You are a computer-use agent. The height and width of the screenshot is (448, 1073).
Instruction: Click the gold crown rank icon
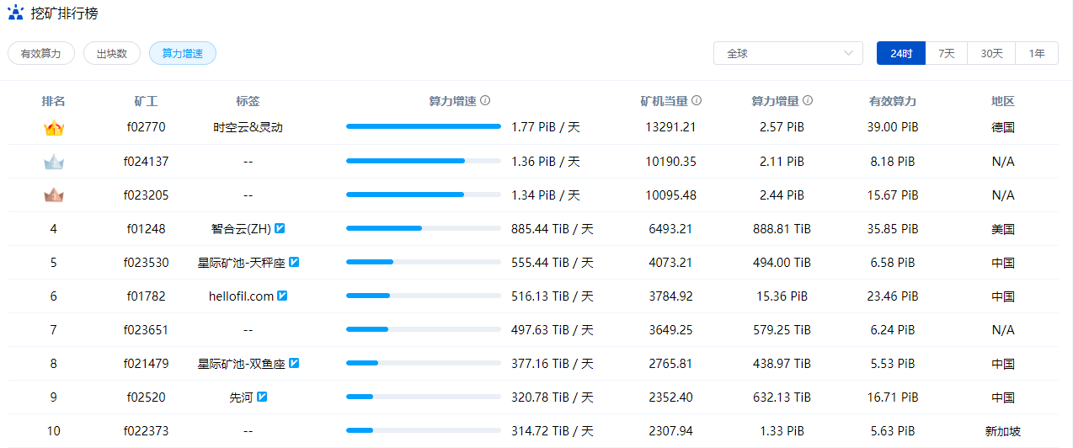coord(54,128)
